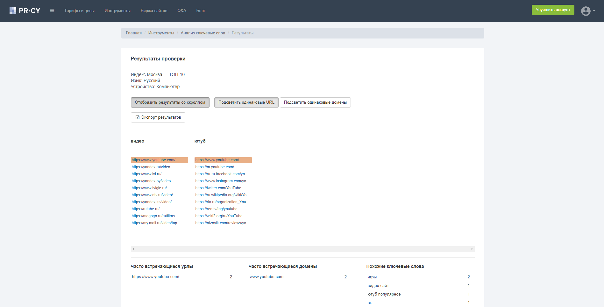Open twitter.com/YouTube link
This screenshot has width=604, height=307.
(218, 188)
